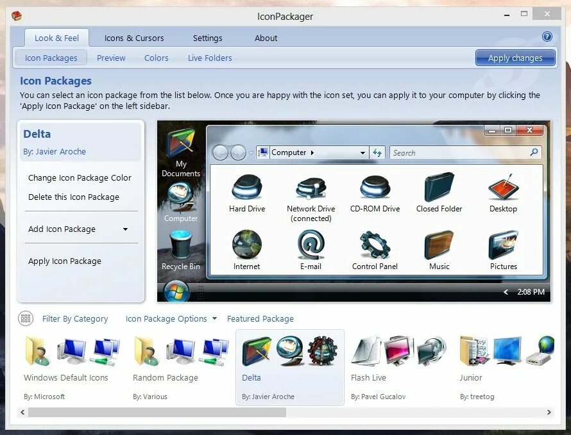571x435 pixels.
Task: Click the package list scrollbar thumb
Action: 157,412
